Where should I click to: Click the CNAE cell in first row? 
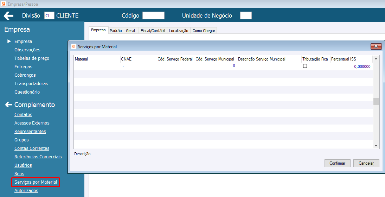(x=139, y=66)
